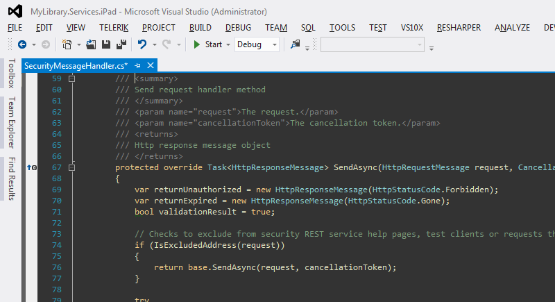This screenshot has width=555, height=302.
Task: Open the RESHARPER menu
Action: coord(459,28)
